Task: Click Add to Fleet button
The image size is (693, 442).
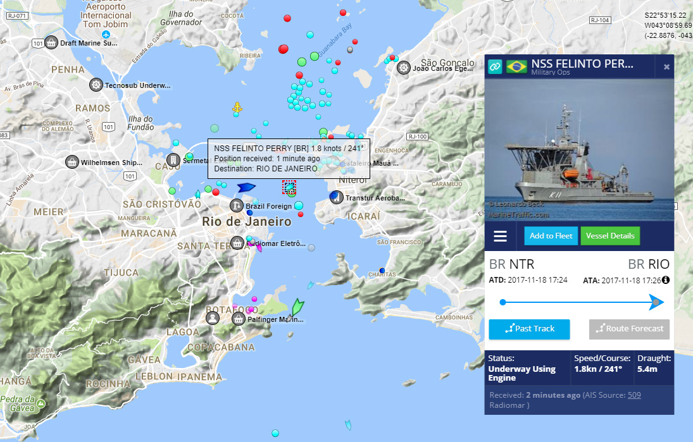Action: 551,236
